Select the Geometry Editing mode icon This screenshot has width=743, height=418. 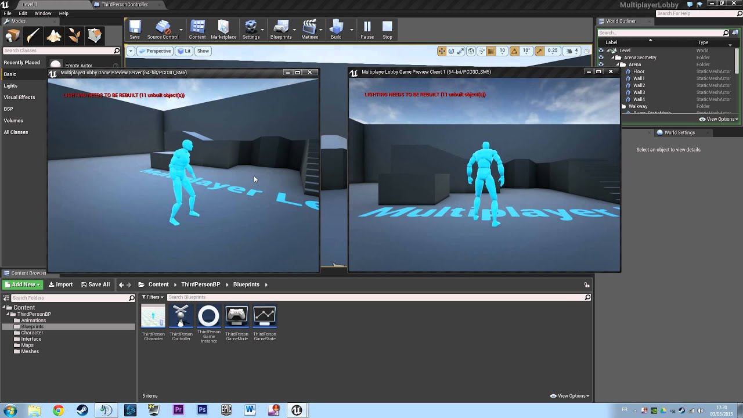95,36
